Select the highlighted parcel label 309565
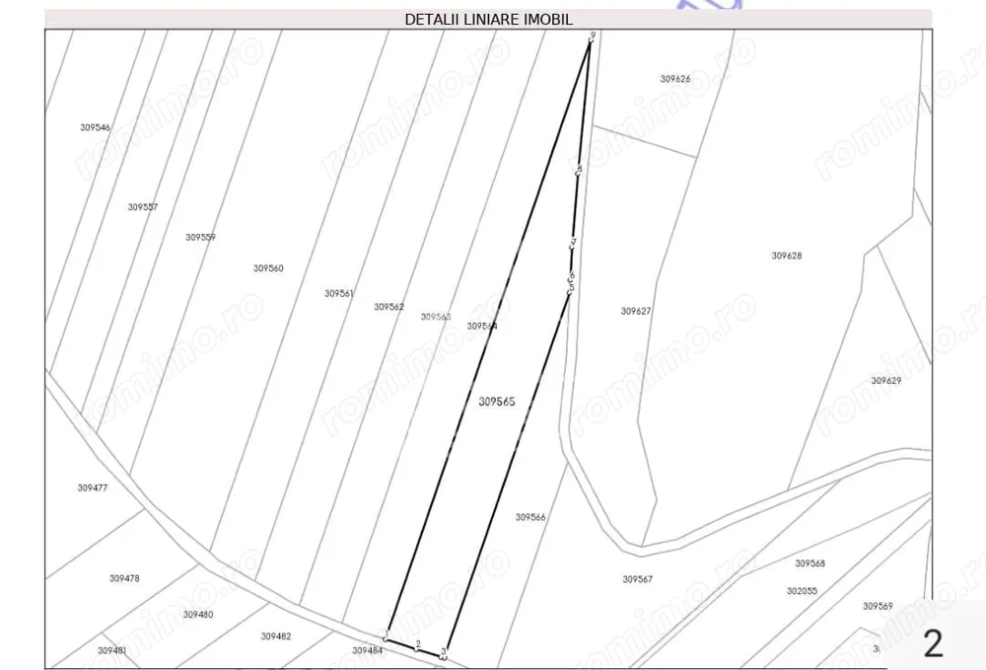 click(496, 402)
